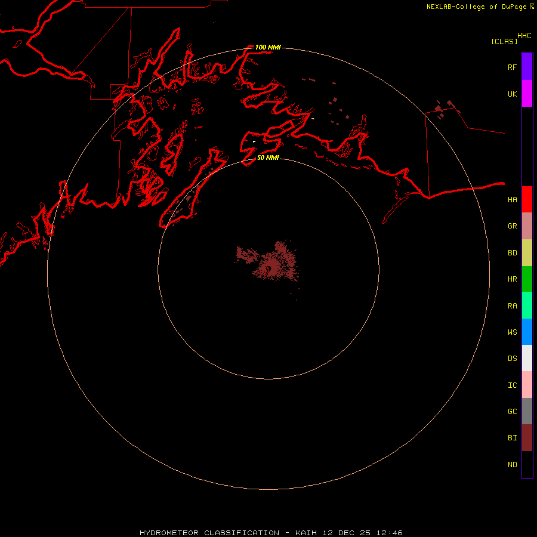Click the IC legend label
The width and height of the screenshot is (537, 537).
512,385
